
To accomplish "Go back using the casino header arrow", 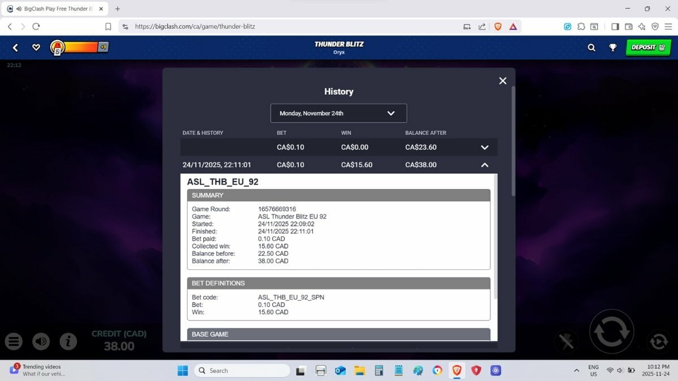I will (x=15, y=47).
